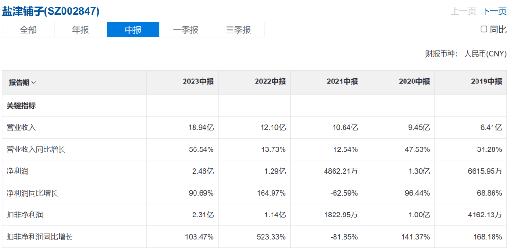The height and width of the screenshot is (248, 511).
Task: Open the 中报 tab
Action: pos(133,30)
